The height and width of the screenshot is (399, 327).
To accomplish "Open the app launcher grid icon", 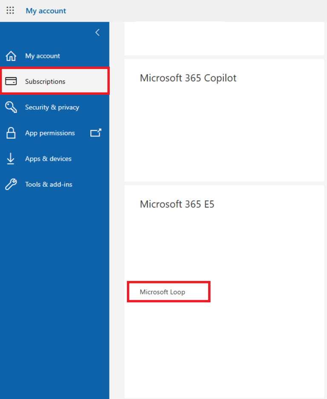I will (10, 10).
